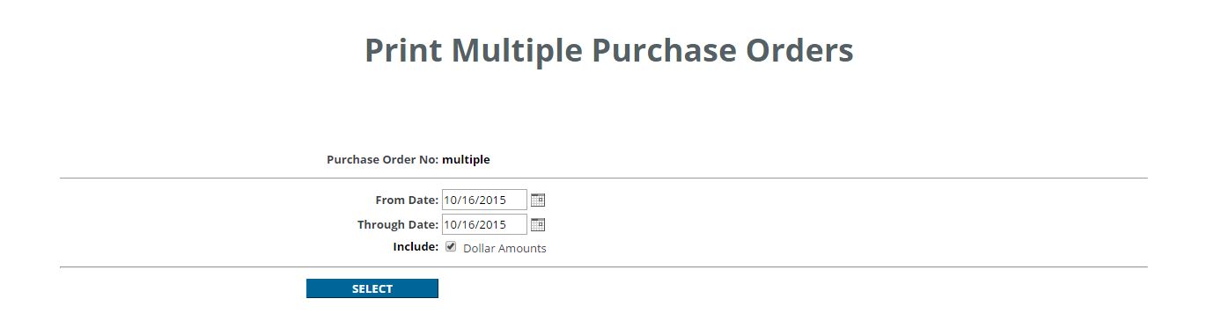Click the divider line below Purchase Order No

point(604,178)
